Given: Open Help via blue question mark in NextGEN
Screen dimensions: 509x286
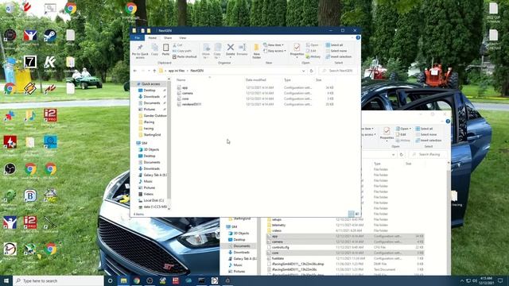Looking at the screenshot, I should pos(358,38).
